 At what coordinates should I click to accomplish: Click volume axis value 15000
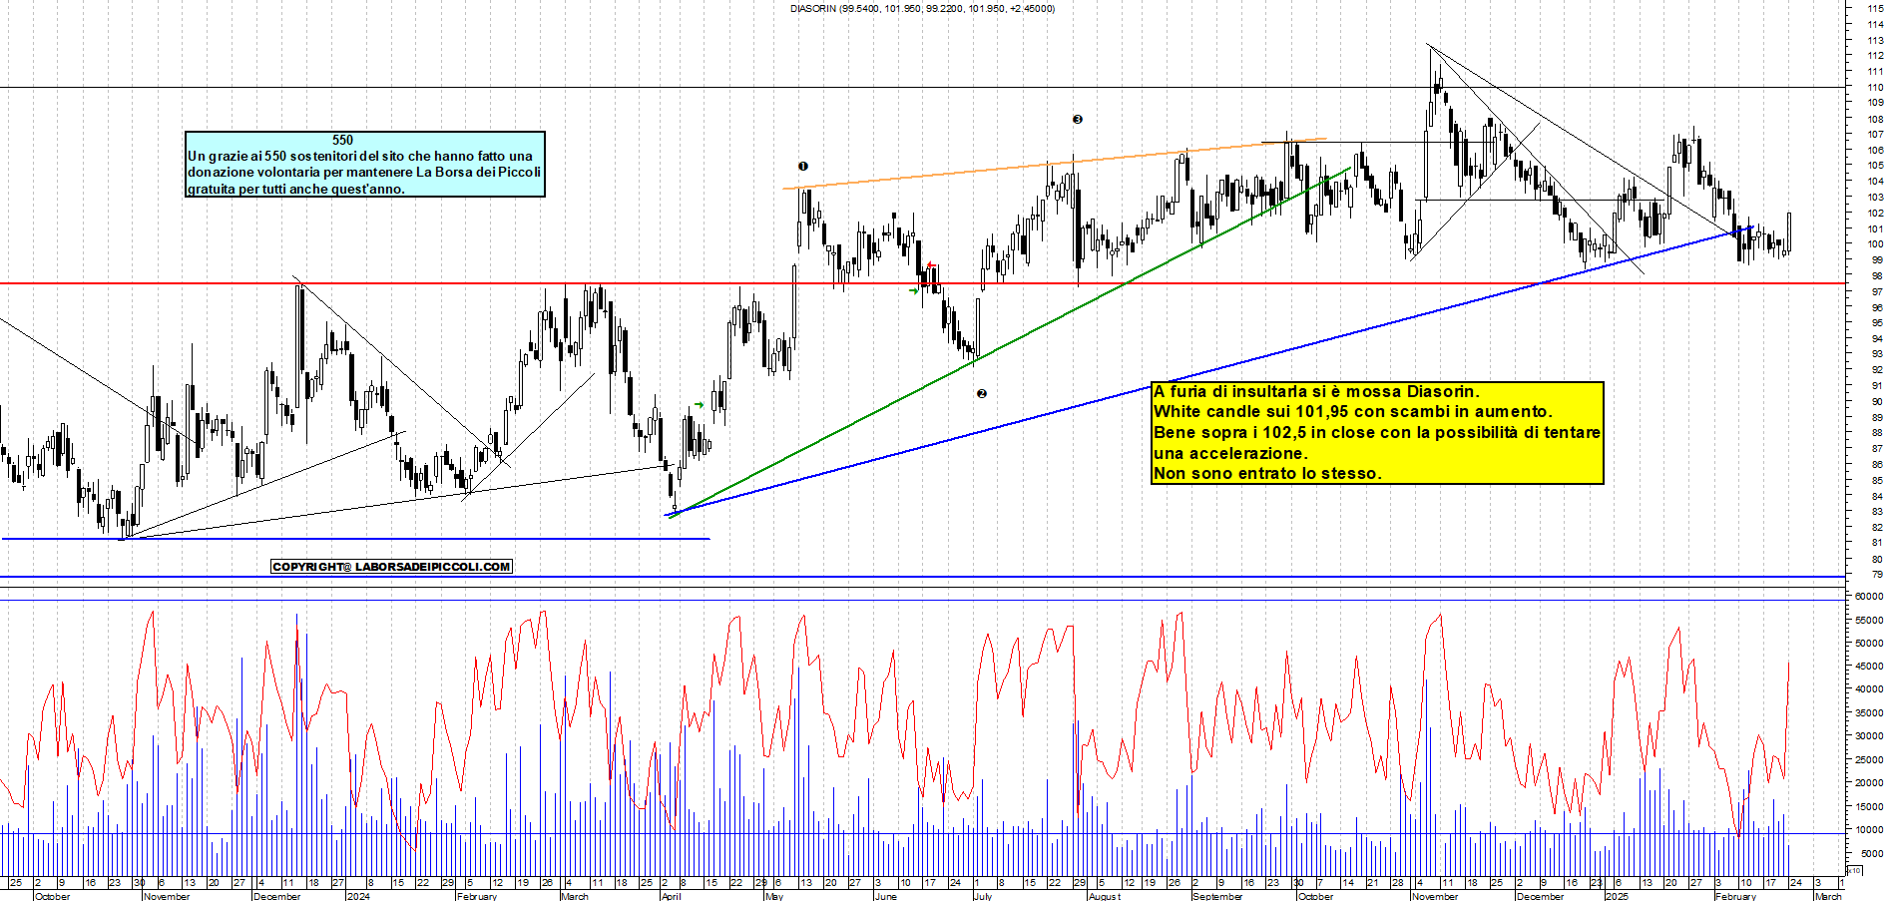pyautogui.click(x=1869, y=806)
